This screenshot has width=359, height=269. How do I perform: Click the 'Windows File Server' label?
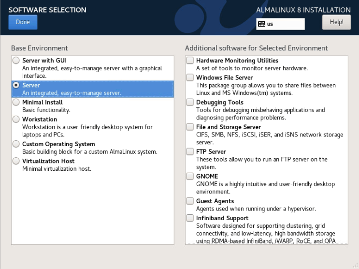(224, 77)
